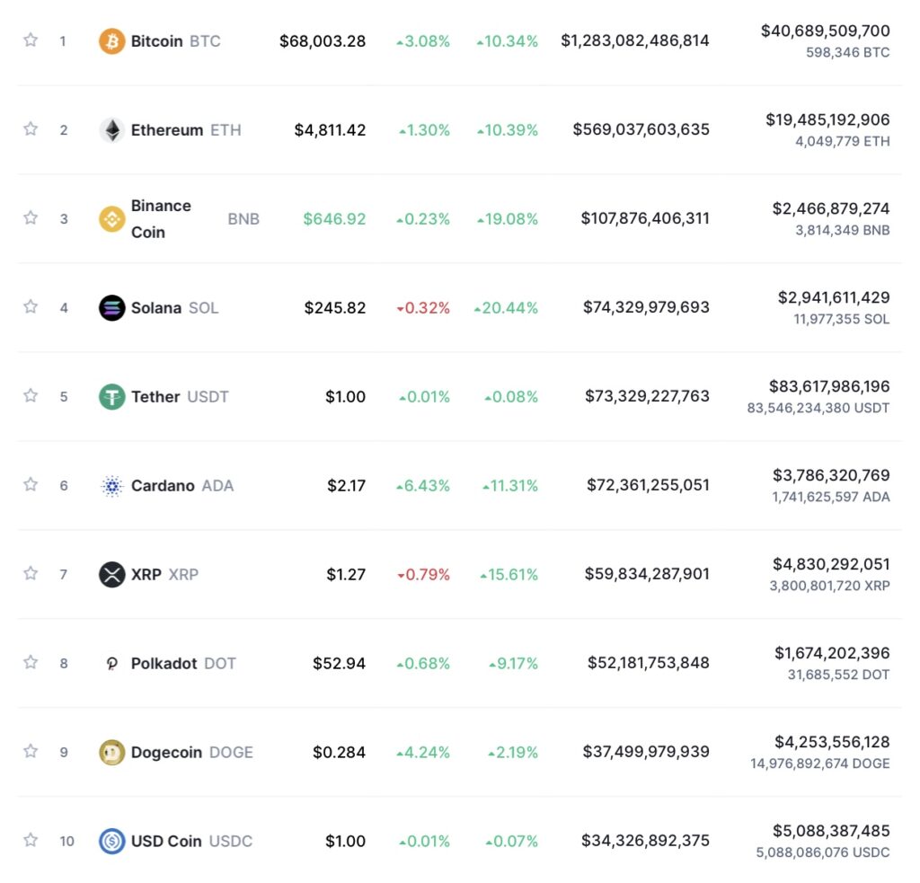Click the XRP logo icon
920x883 pixels.
pos(111,574)
